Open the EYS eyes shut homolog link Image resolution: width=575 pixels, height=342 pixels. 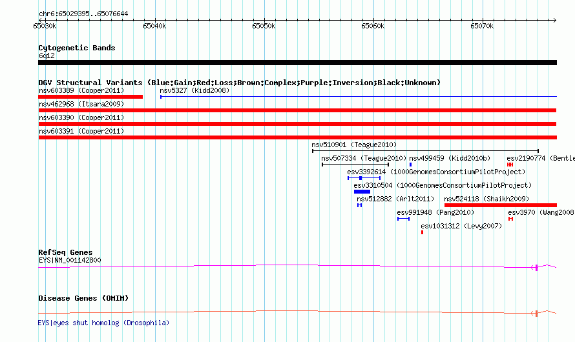[x=103, y=323]
